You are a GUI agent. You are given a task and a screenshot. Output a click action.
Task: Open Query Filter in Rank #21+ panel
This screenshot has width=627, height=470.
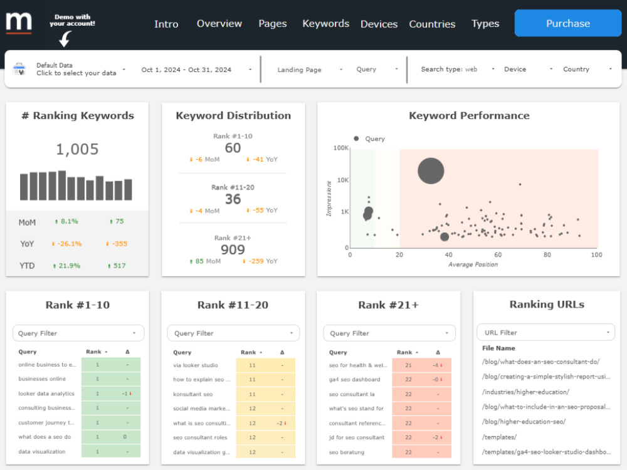coord(389,333)
